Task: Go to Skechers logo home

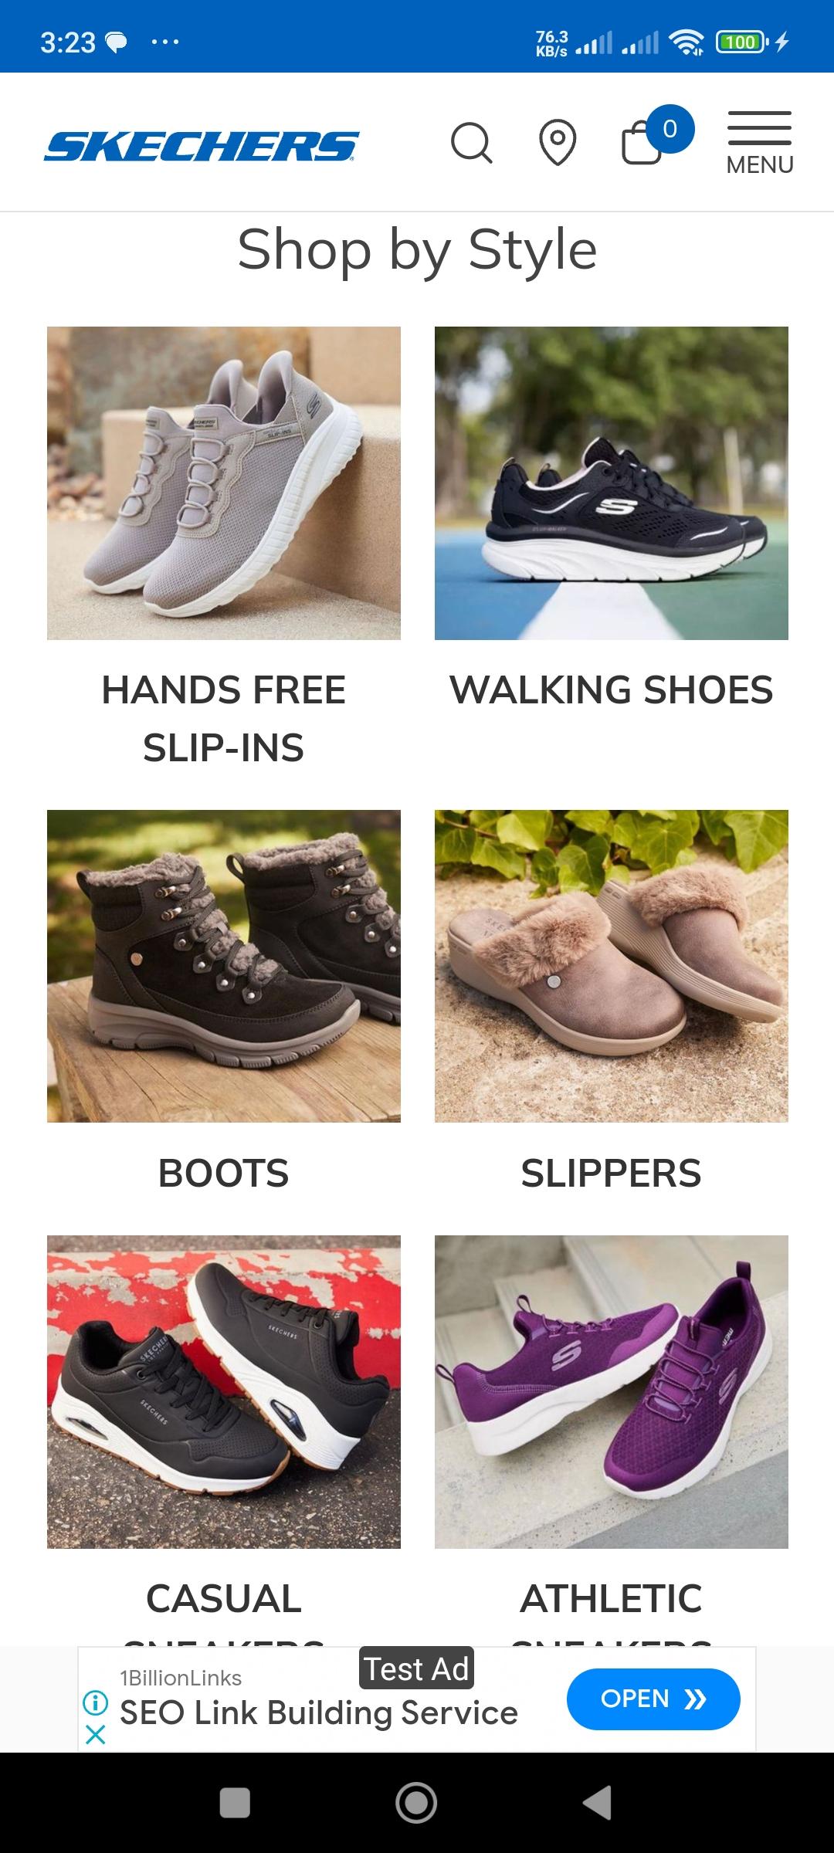Action: (202, 146)
